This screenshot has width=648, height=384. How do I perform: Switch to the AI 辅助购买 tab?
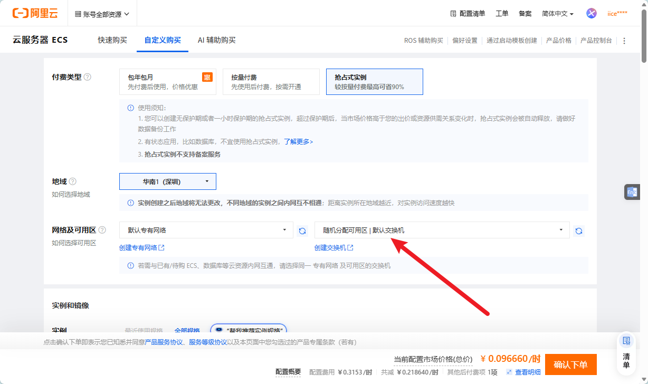click(x=217, y=40)
